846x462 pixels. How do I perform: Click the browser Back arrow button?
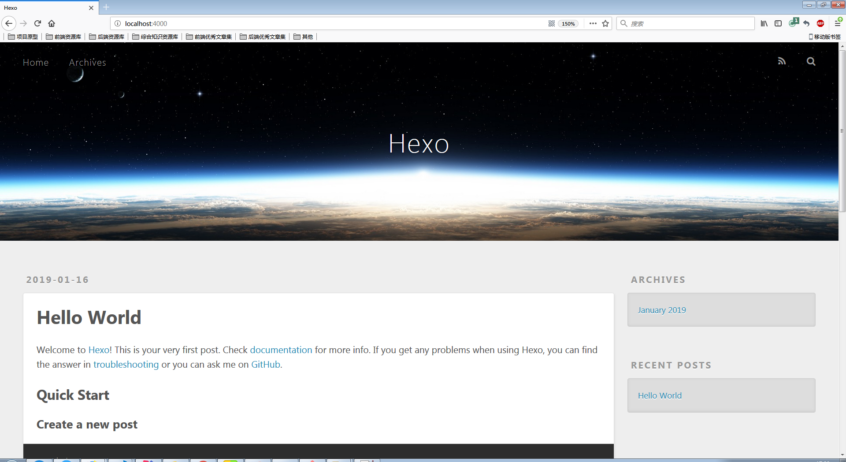pos(9,23)
